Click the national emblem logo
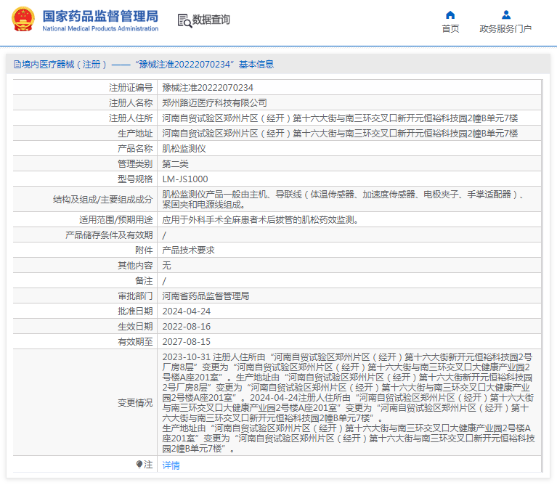 point(23,19)
